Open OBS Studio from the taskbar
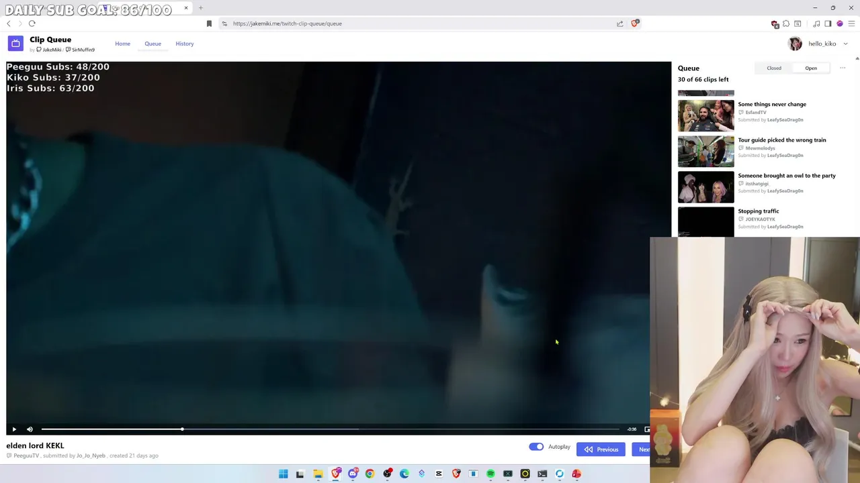This screenshot has width=860, height=483. click(x=387, y=474)
